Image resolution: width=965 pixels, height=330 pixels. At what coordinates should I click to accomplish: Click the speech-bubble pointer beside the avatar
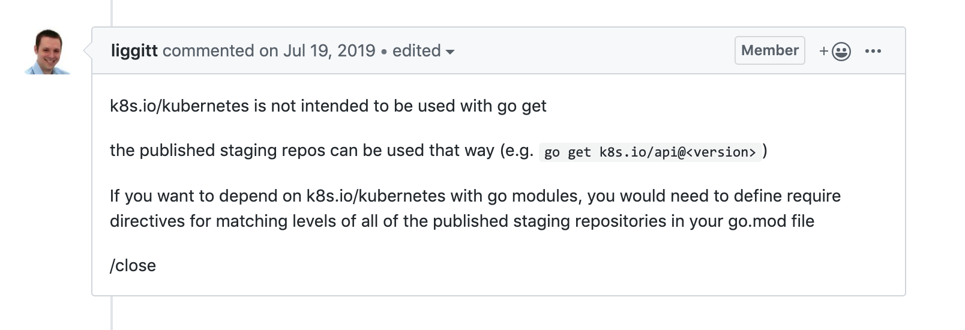pyautogui.click(x=88, y=51)
